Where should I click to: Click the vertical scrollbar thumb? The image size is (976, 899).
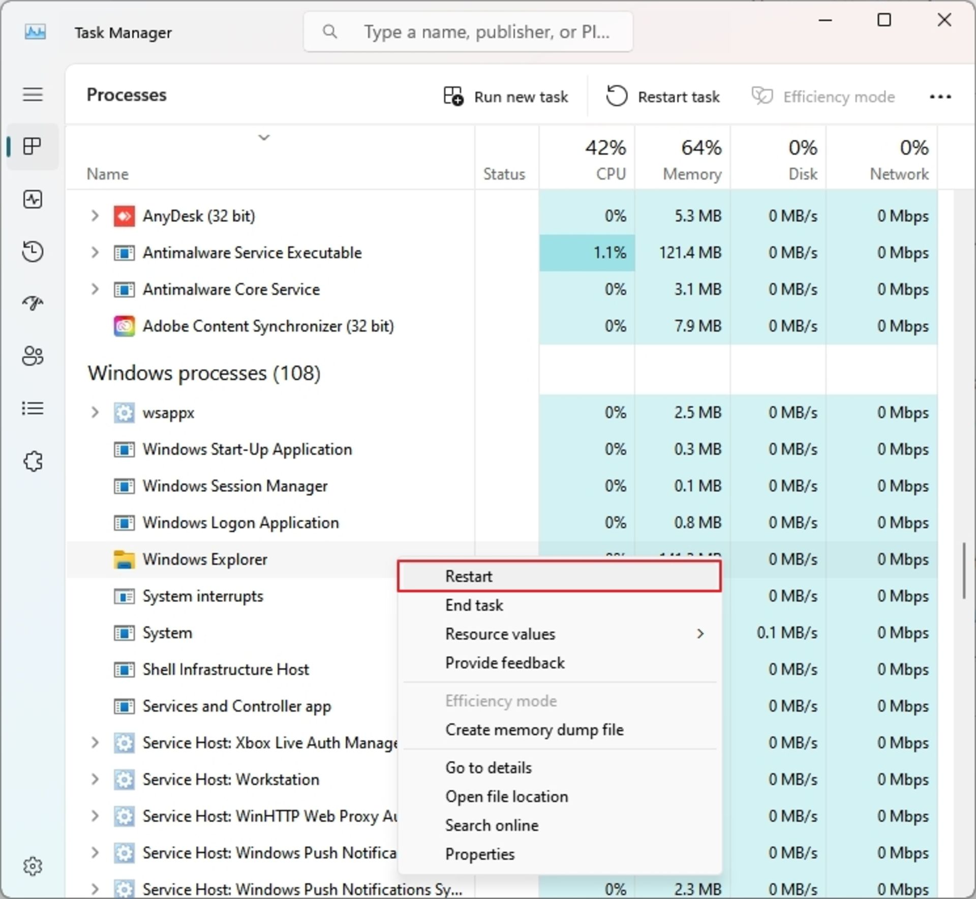coord(964,571)
